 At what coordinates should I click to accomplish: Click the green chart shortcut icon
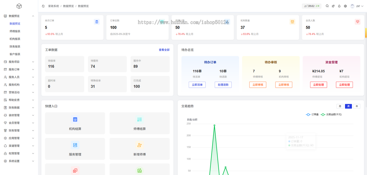pyautogui.click(x=139, y=170)
